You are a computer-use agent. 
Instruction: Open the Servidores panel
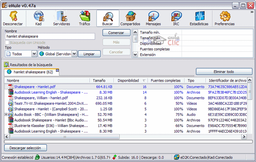[x=62, y=18]
